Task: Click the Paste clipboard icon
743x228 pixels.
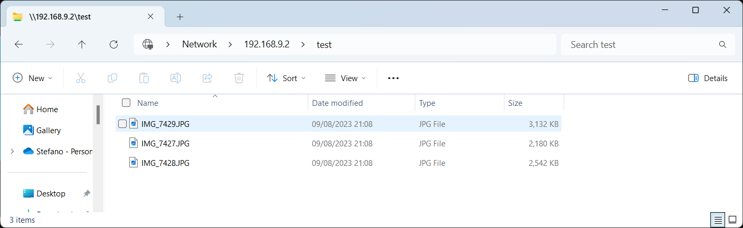Action: click(x=144, y=78)
